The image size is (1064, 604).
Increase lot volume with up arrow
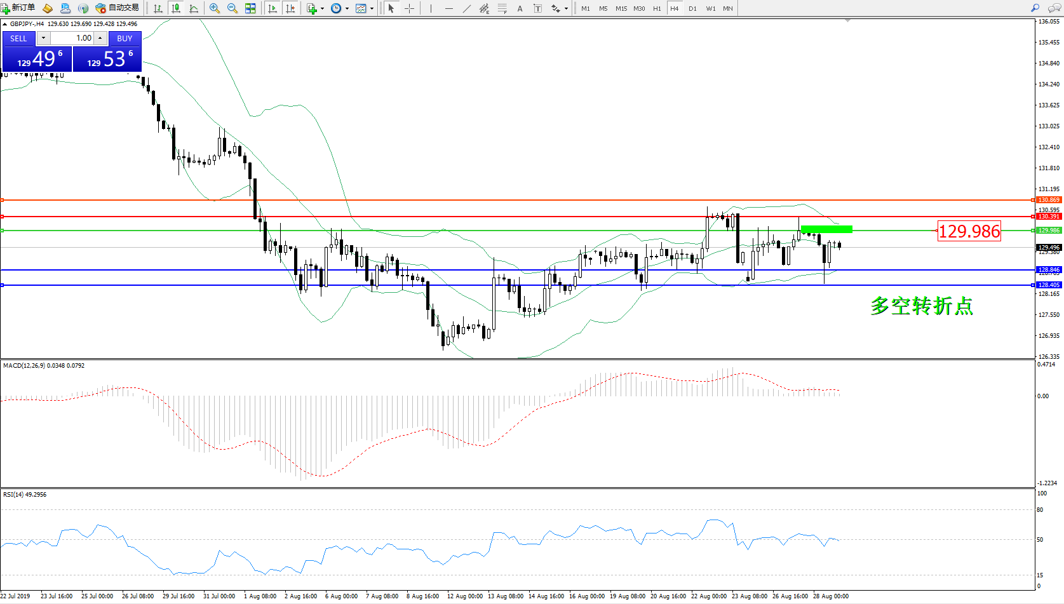point(100,38)
